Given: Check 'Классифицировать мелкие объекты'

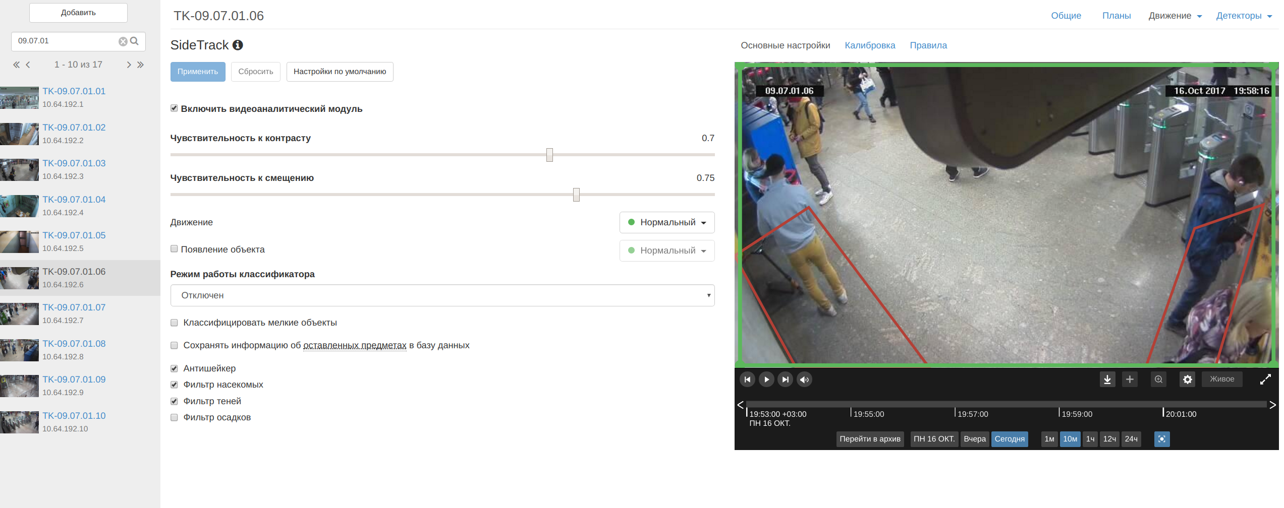Looking at the screenshot, I should point(174,323).
